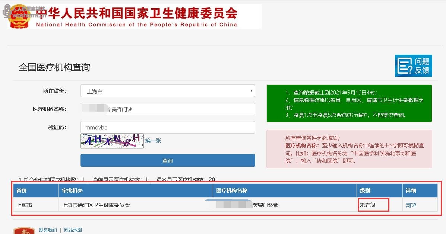Focus the 医疗机构名称 input field
This screenshot has height=234, width=446.
tap(167, 109)
